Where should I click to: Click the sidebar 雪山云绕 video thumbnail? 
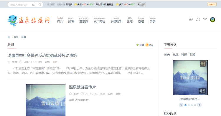pos(190,78)
